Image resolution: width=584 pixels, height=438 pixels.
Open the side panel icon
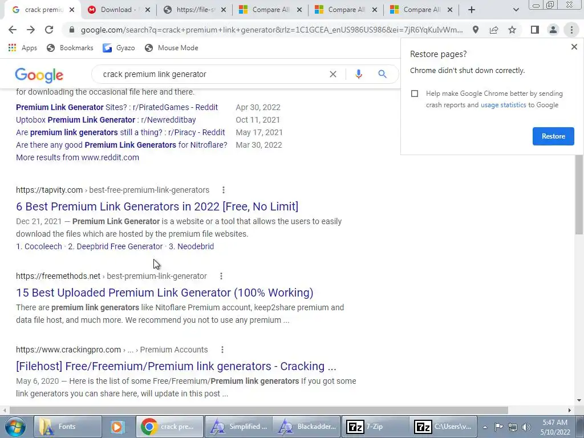(x=535, y=30)
